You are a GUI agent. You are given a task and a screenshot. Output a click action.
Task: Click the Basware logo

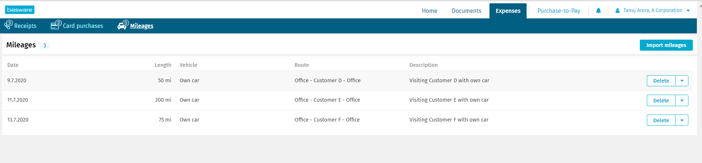pos(19,10)
